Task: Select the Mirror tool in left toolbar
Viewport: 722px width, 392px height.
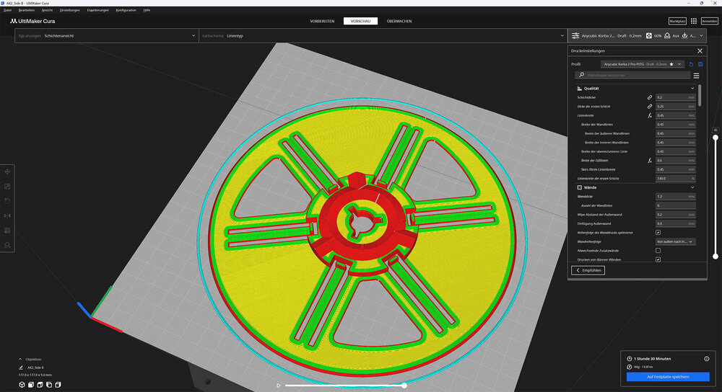Action: [x=7, y=215]
